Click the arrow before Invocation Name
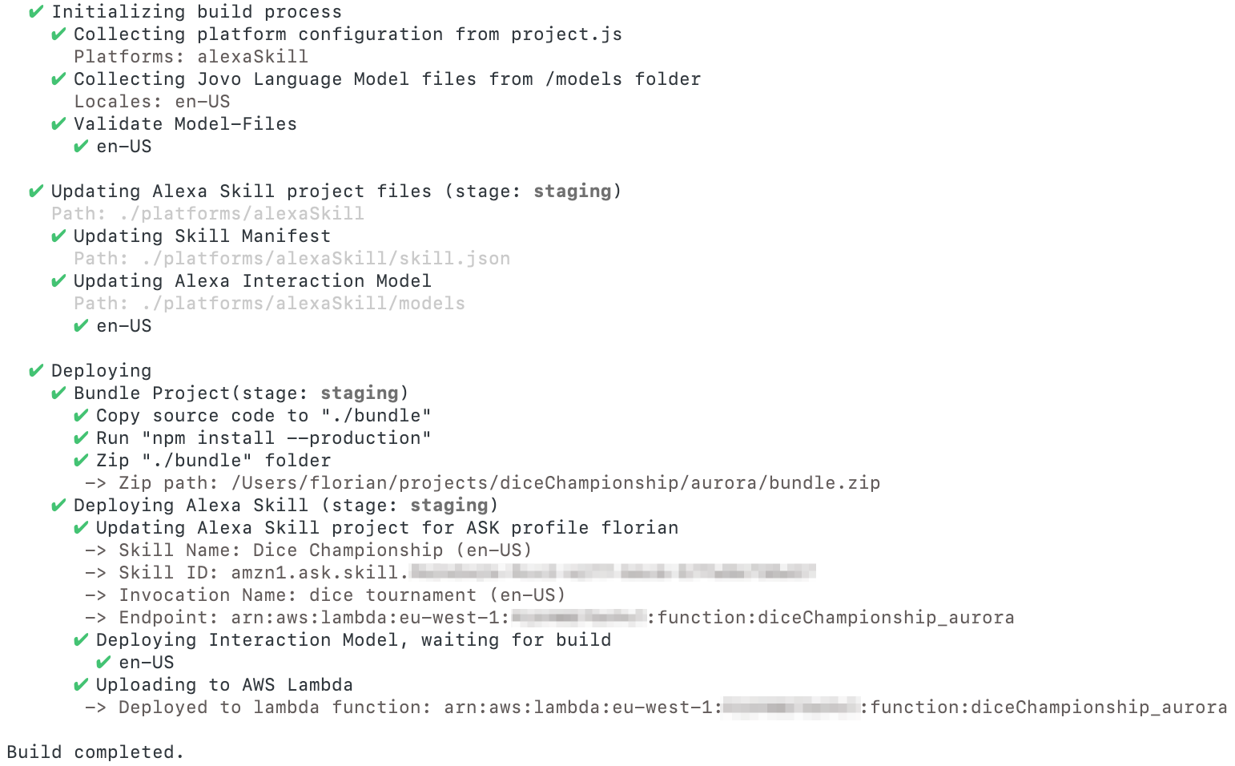 click(x=95, y=595)
